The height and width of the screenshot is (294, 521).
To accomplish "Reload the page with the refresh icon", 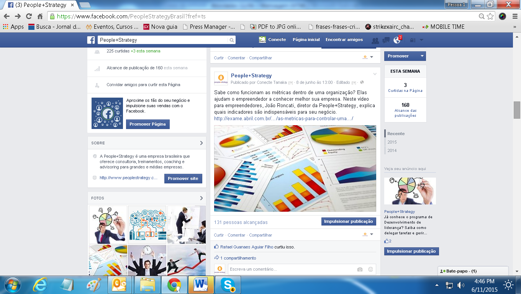I will click(29, 16).
